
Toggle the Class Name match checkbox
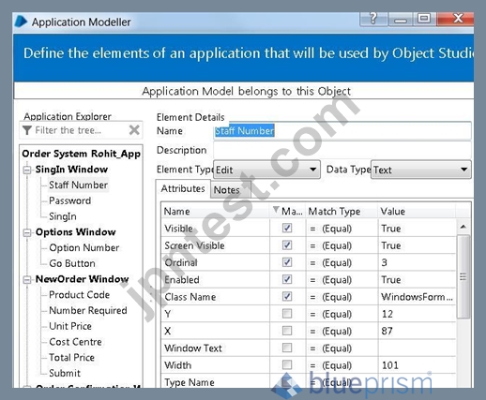tap(287, 296)
